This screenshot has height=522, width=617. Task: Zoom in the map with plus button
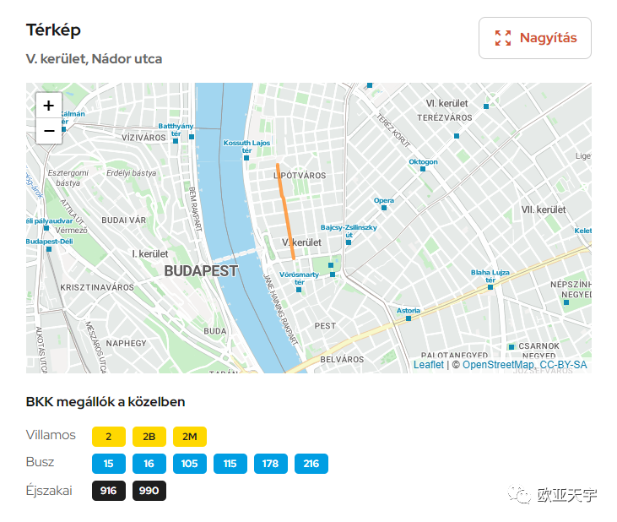click(49, 106)
